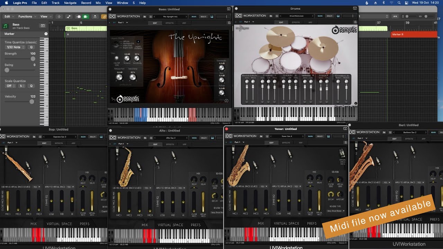Open the preset list icon in Bass window
Viewport: 443px width, 249px height.
point(151,16)
